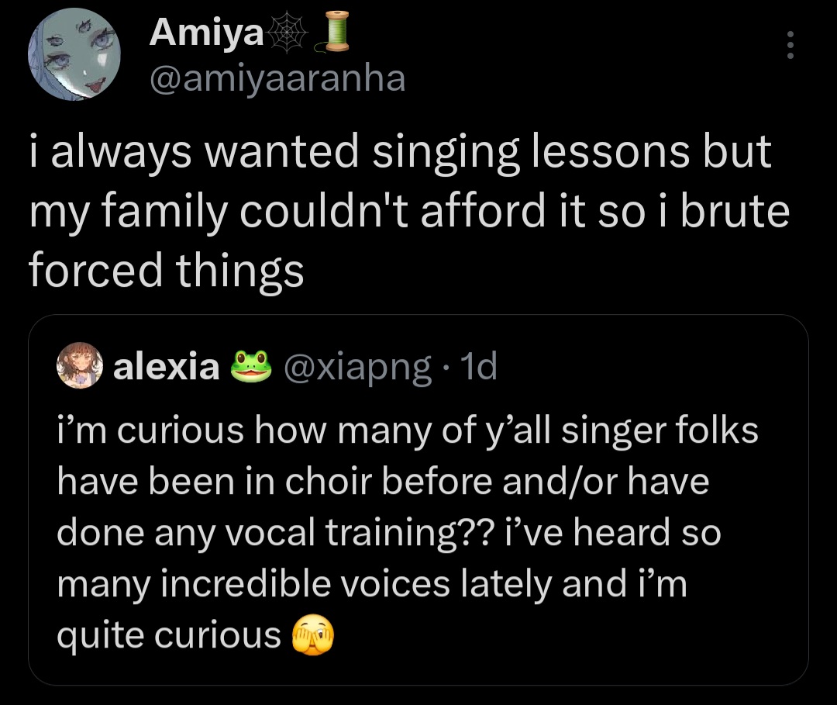Viewport: 837px width, 705px height.
Task: Open the quoted tweet about vocal training
Action: [418, 500]
